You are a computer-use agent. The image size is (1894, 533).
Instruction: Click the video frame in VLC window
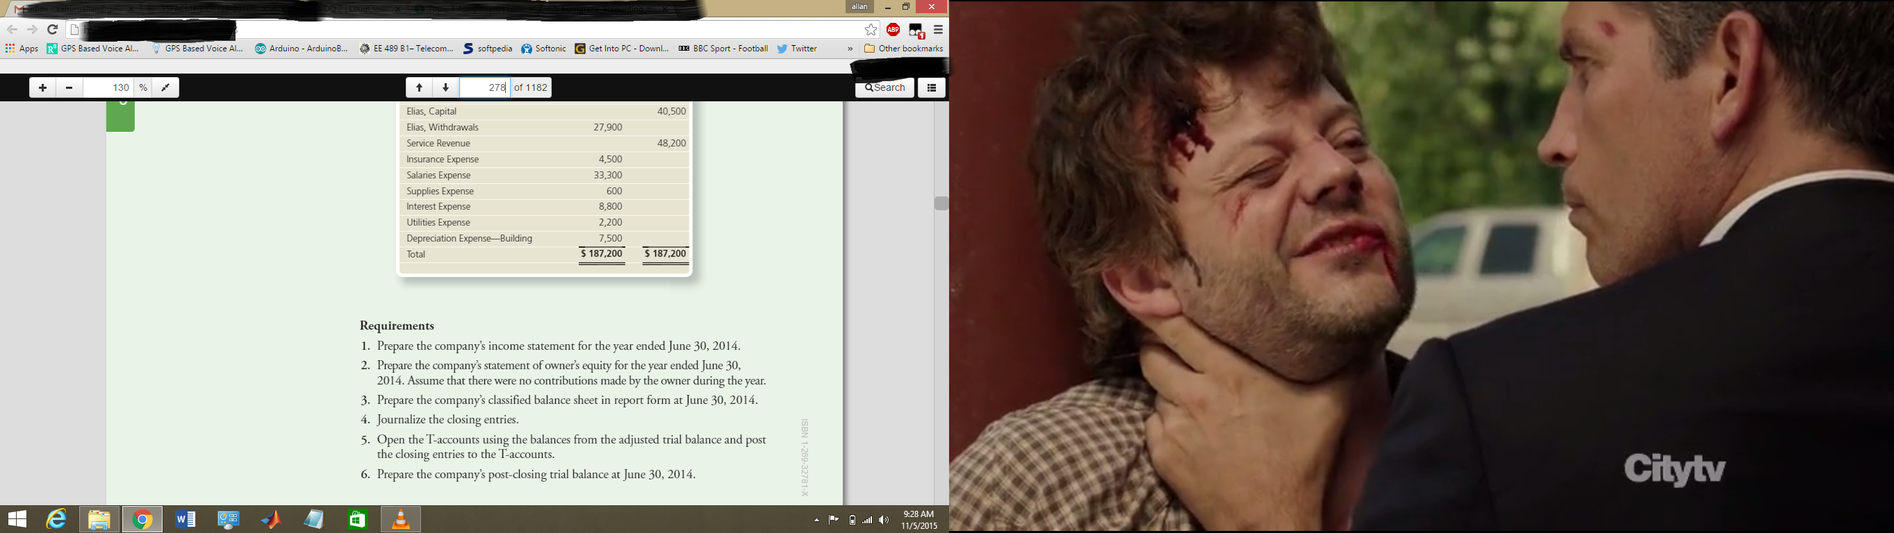pyautogui.click(x=1422, y=266)
